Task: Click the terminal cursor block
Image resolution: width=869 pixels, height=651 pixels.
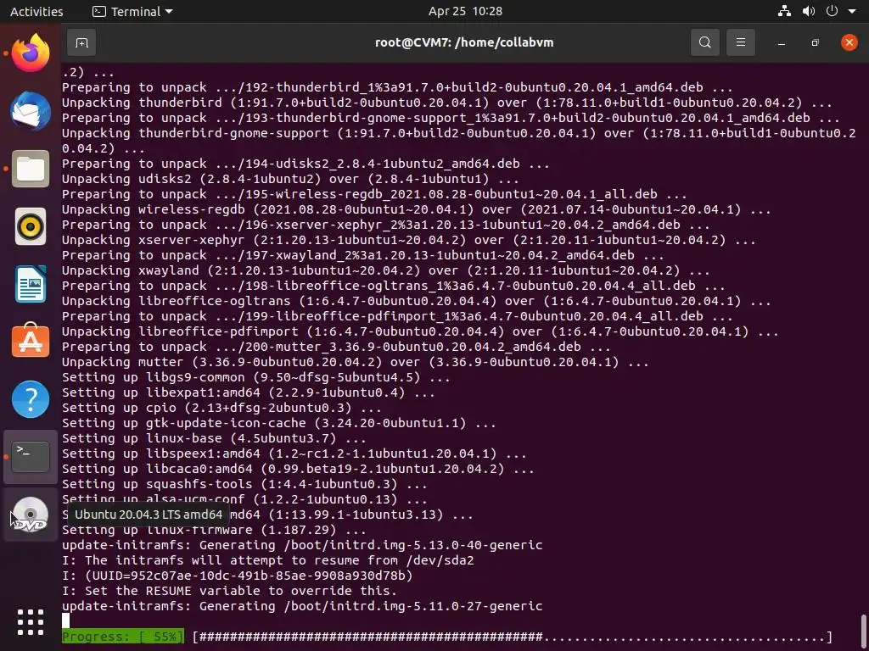Action: coord(65,621)
